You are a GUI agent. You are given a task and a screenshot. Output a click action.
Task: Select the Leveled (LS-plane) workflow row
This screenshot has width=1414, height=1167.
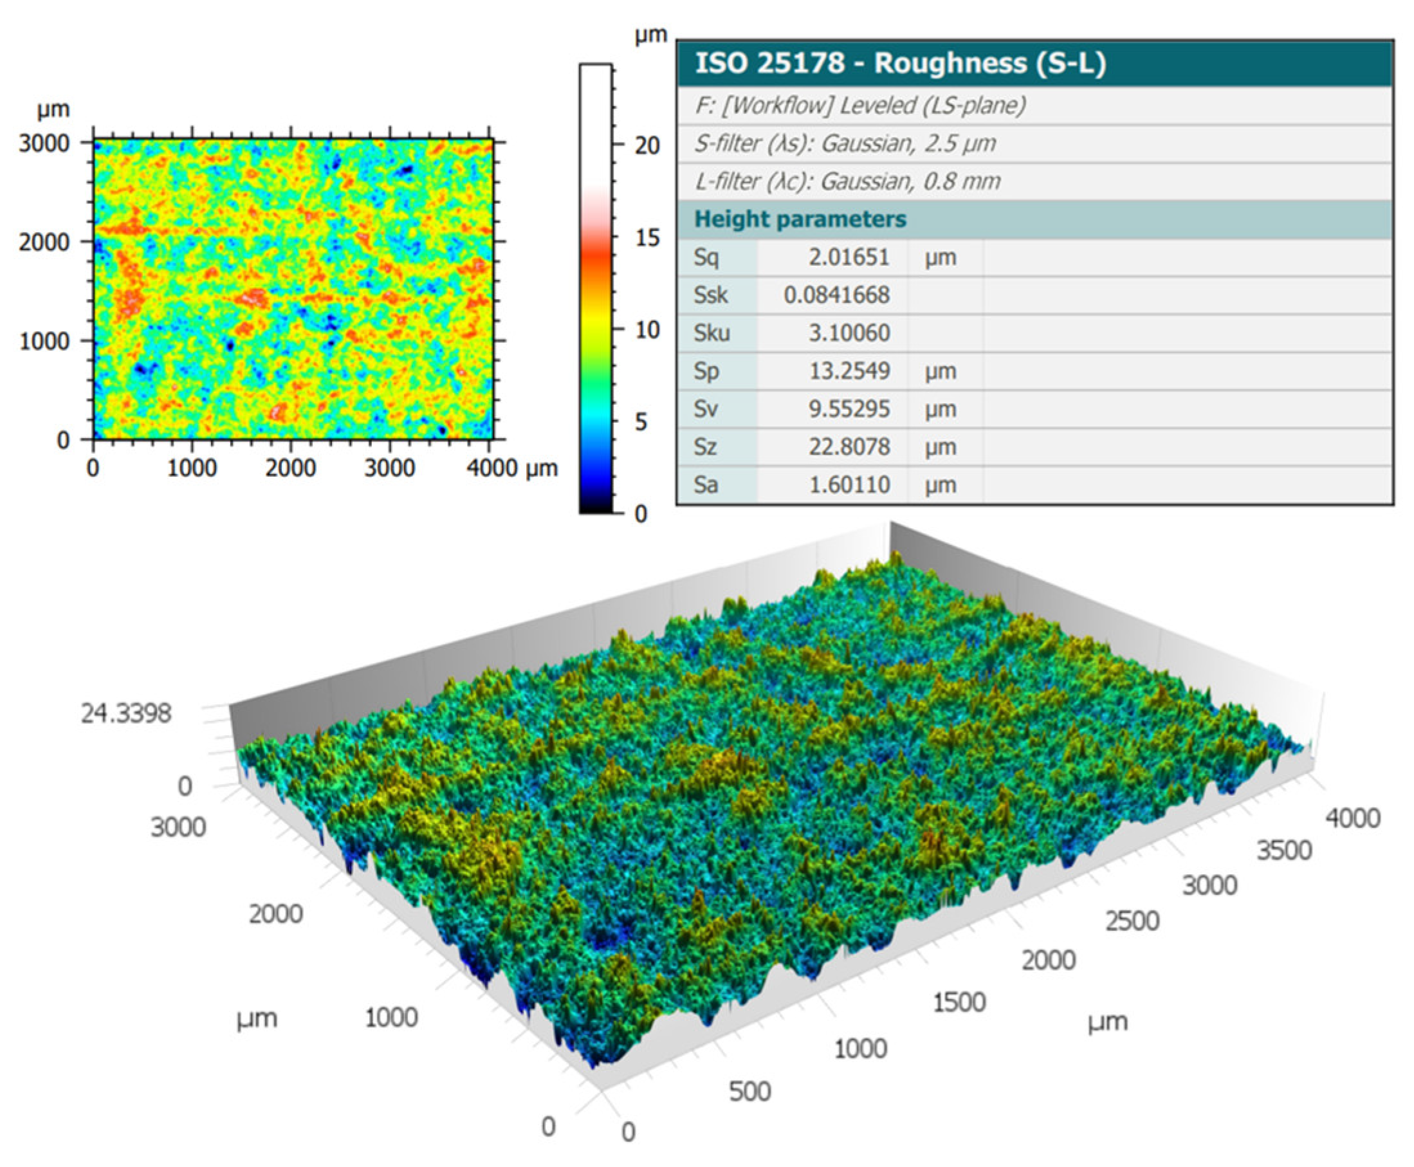click(859, 106)
